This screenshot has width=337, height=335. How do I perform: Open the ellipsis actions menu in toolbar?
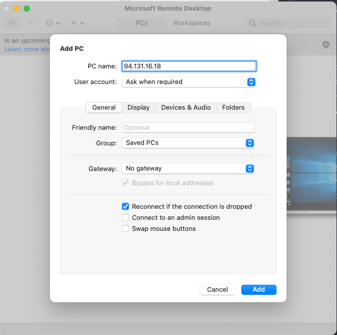coord(53,23)
